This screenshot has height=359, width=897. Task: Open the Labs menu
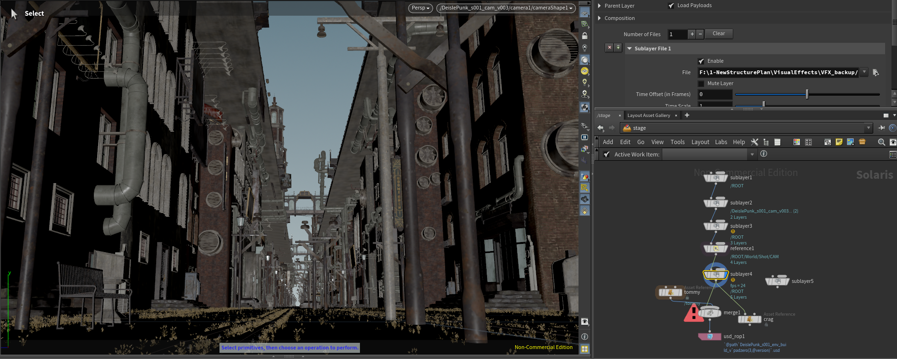(x=721, y=142)
